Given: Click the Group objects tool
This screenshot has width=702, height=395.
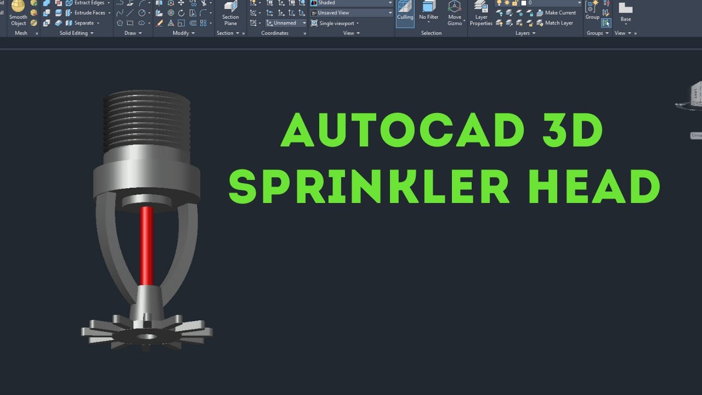Looking at the screenshot, I should click(592, 11).
